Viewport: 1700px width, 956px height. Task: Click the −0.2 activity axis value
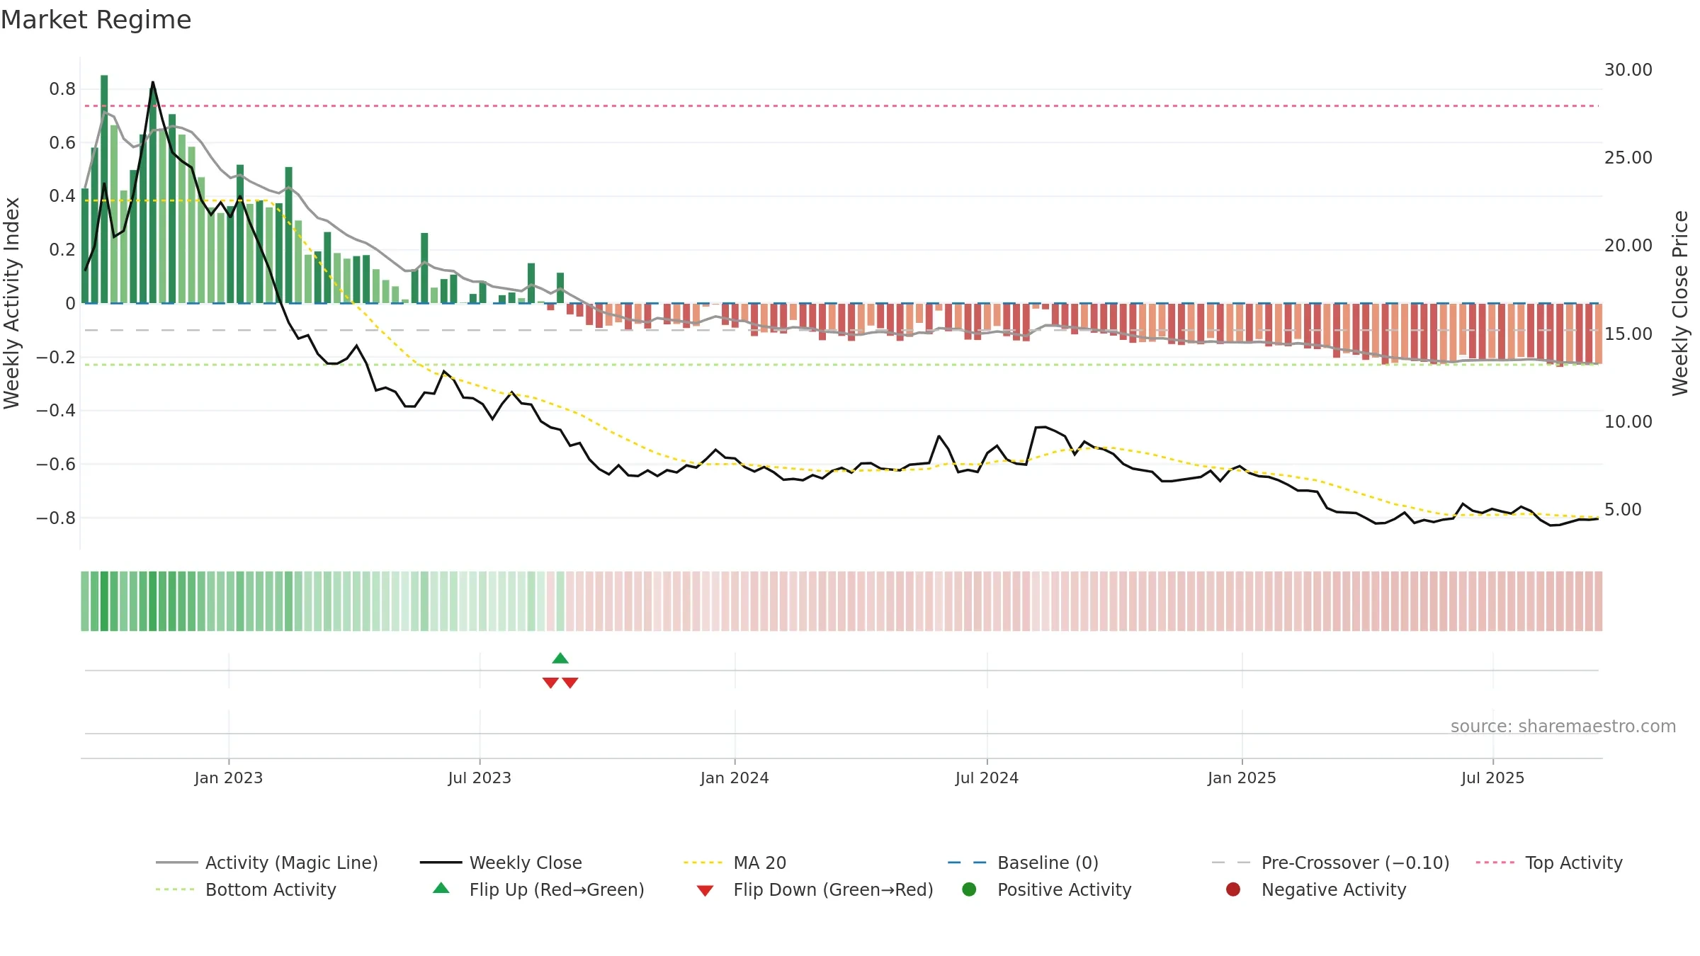coord(56,358)
